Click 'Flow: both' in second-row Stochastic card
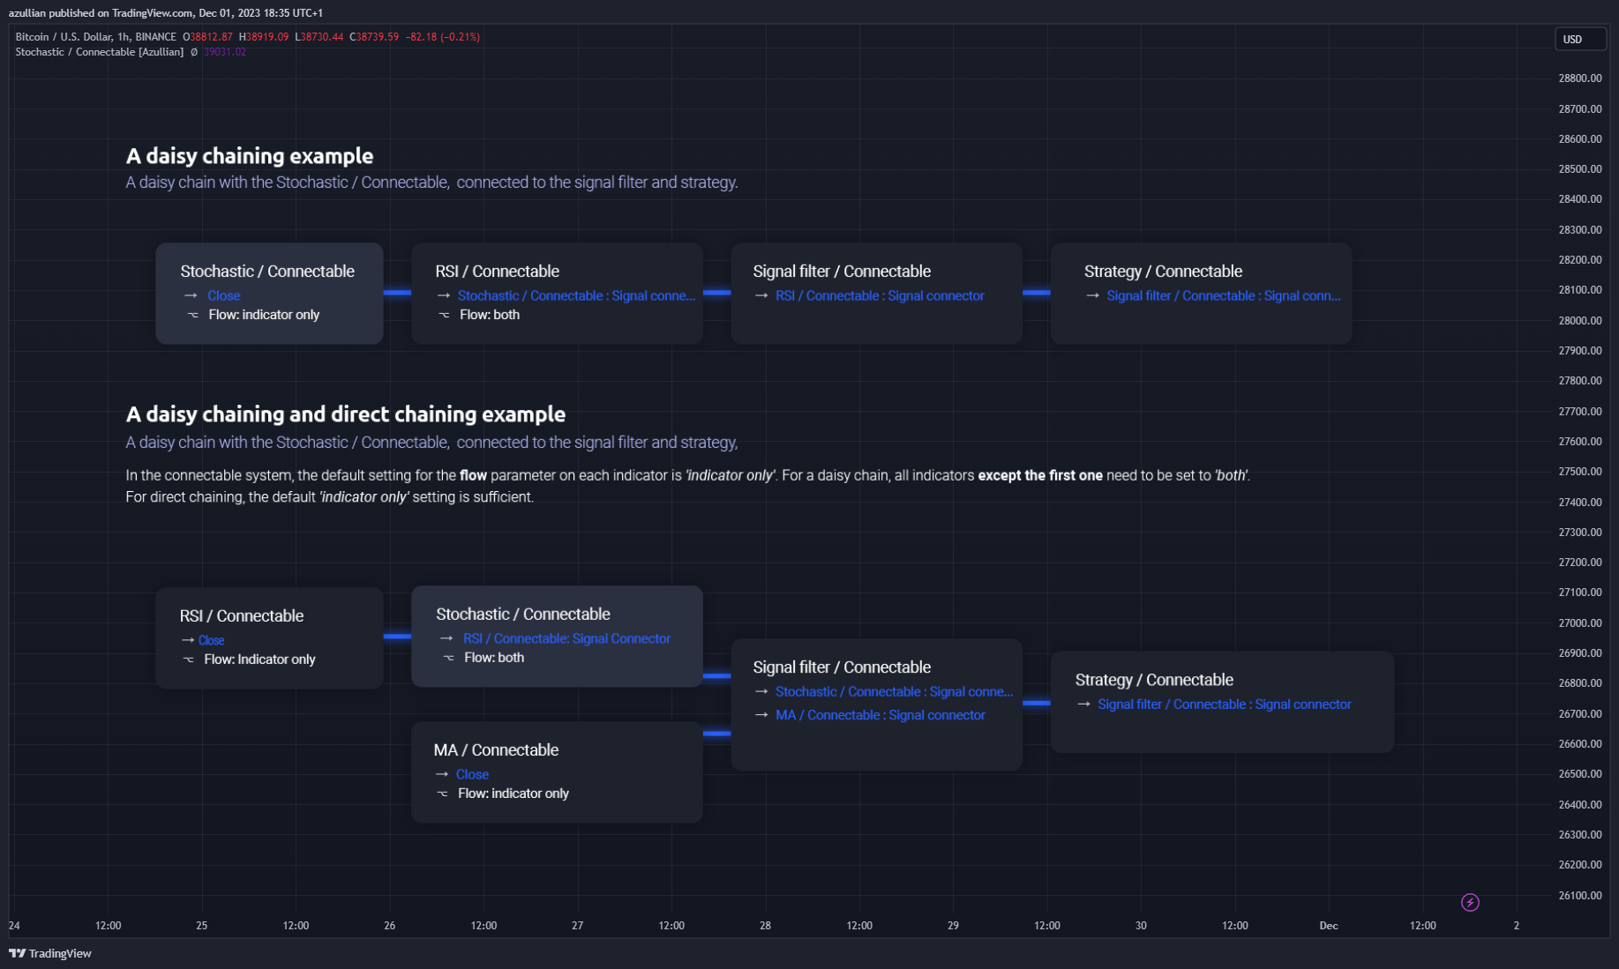 coord(494,658)
